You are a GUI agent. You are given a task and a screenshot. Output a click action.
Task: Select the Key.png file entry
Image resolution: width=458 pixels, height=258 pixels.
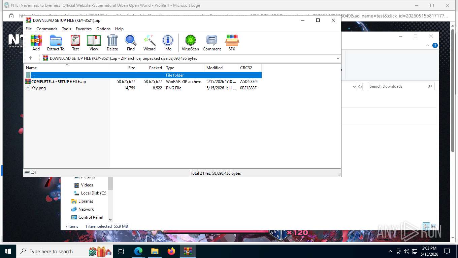pos(36,88)
